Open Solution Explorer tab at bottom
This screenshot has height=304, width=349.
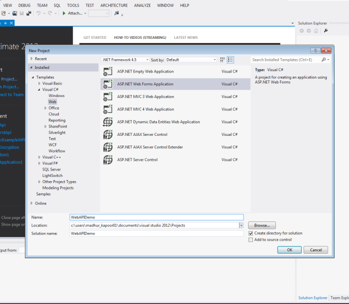point(313,298)
